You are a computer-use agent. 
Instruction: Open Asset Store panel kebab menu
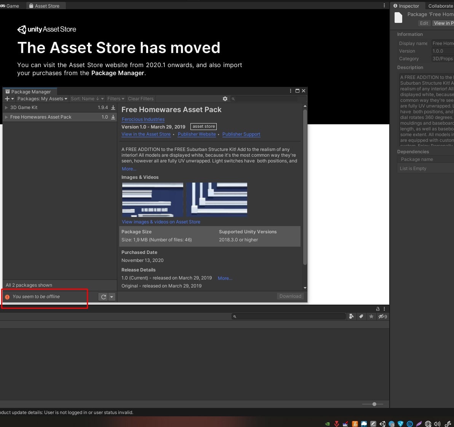coord(384,5)
